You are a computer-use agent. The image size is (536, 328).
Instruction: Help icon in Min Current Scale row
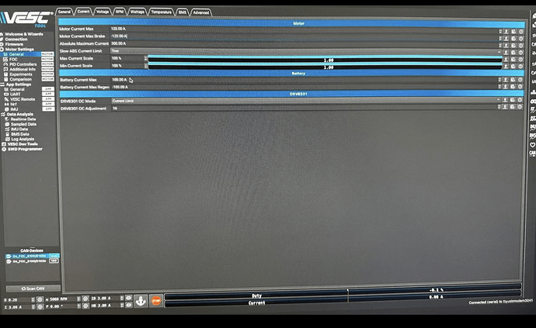(520, 67)
